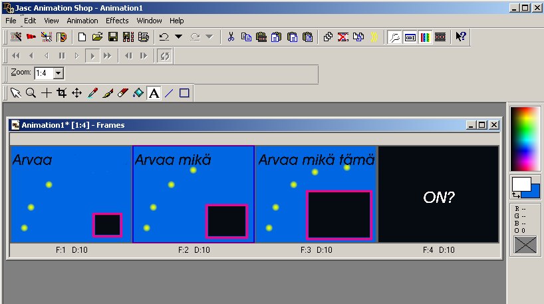Select frame 1 thumbnail reading Arvaa
Image resolution: width=544 pixels, height=304 pixels.
point(71,194)
